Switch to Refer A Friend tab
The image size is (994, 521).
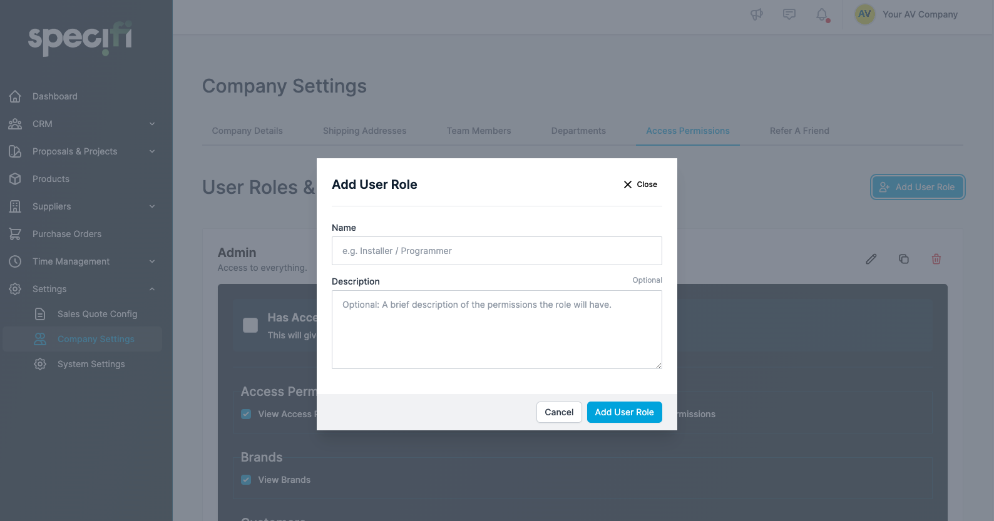tap(799, 131)
